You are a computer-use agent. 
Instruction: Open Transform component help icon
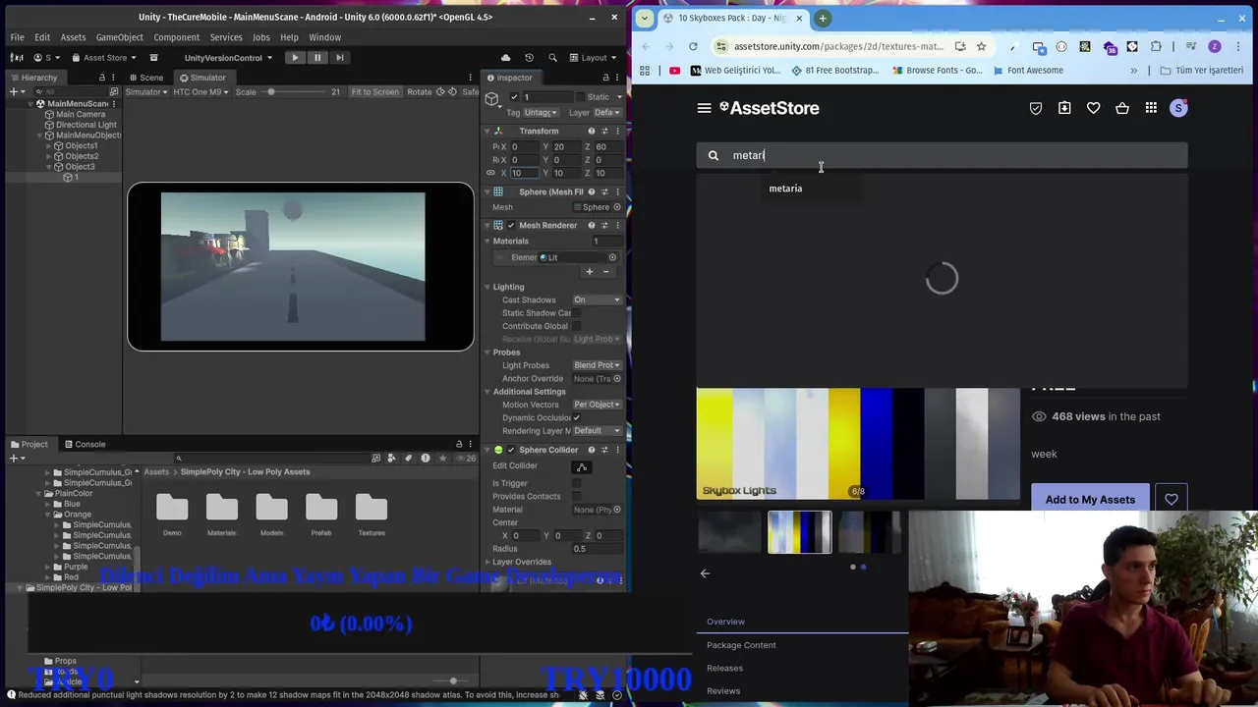click(591, 131)
